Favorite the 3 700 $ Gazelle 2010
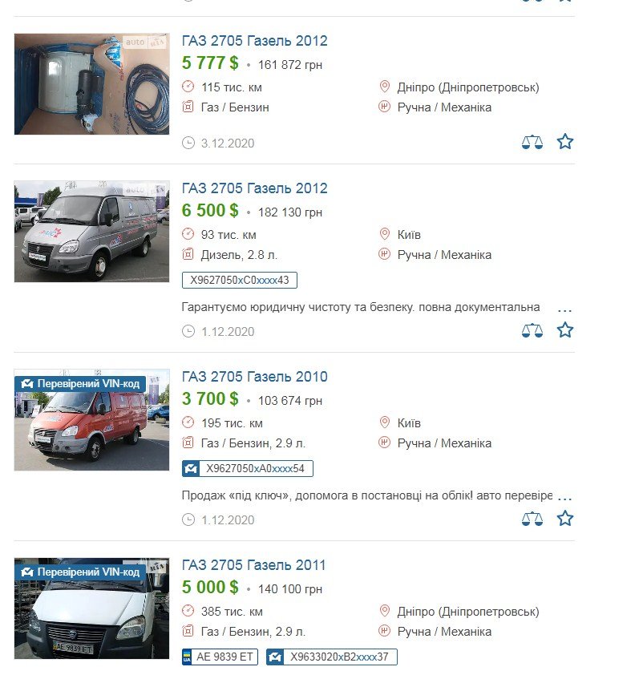The image size is (639, 675). coord(565,519)
